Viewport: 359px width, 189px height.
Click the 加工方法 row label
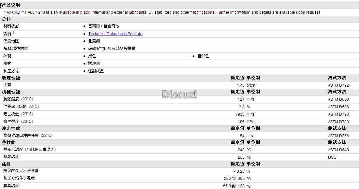pos(11,71)
